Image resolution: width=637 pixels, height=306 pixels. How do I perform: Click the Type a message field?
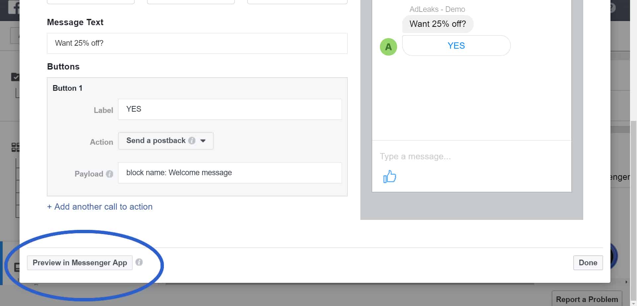471,156
